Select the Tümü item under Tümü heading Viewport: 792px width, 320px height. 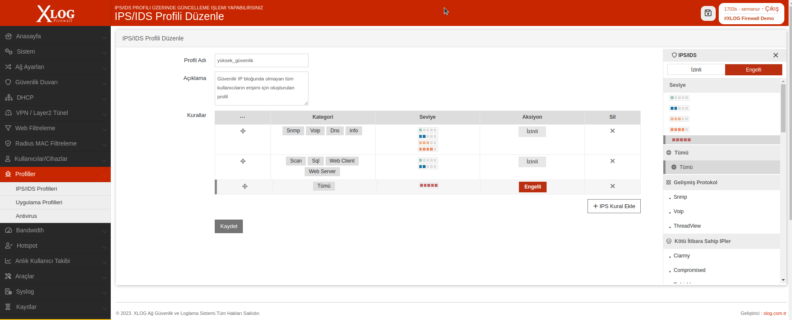tap(722, 167)
